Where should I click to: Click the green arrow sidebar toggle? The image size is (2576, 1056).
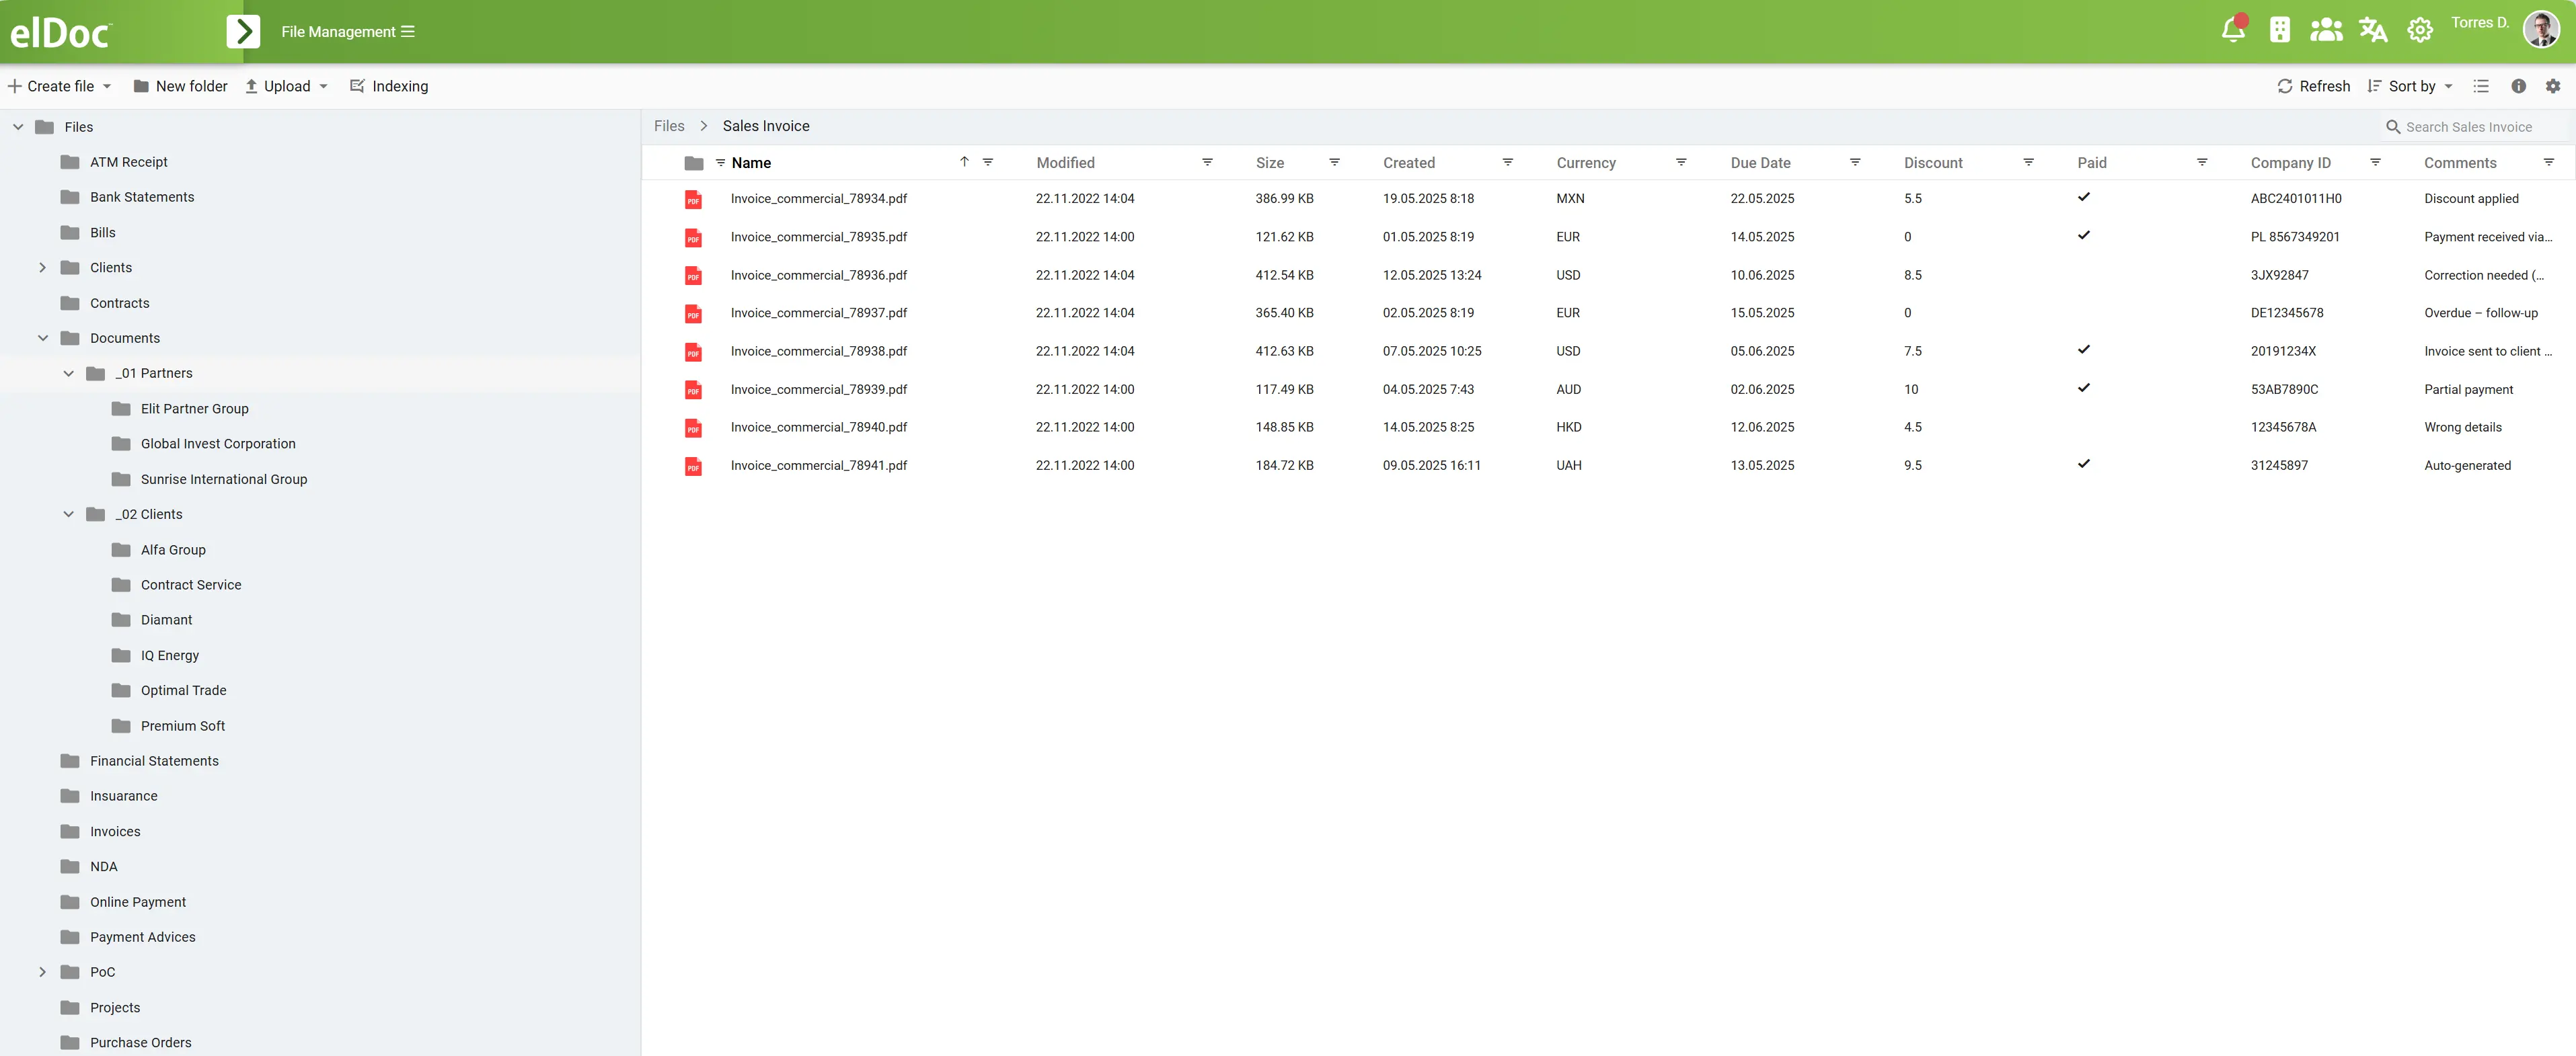(243, 31)
